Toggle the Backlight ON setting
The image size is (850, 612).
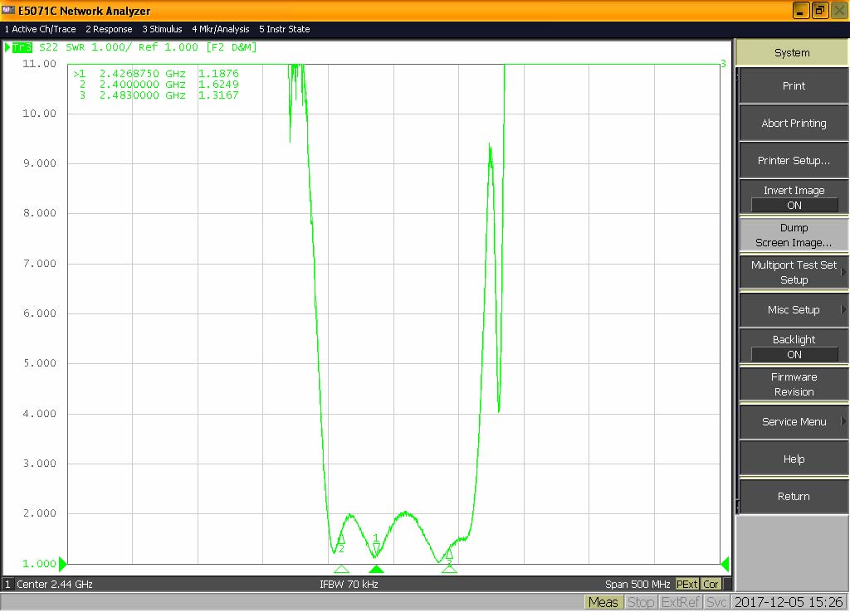coord(794,347)
